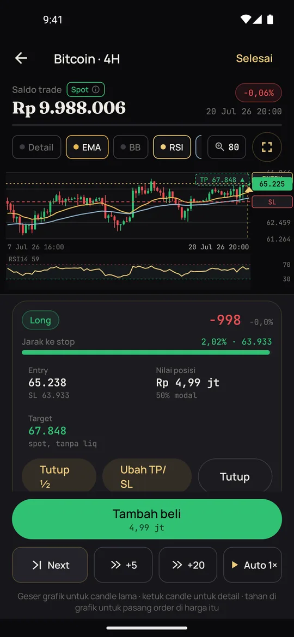Select the TP 67.848 marker

click(222, 180)
